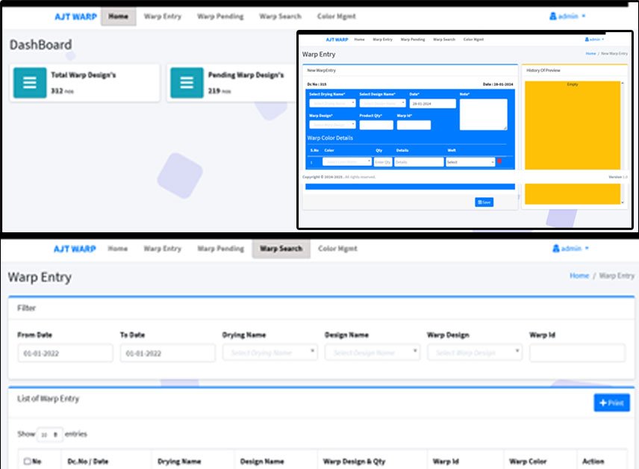Click the AJT WARP logo on Dashboard page
This screenshot has height=469, width=639.
75,16
